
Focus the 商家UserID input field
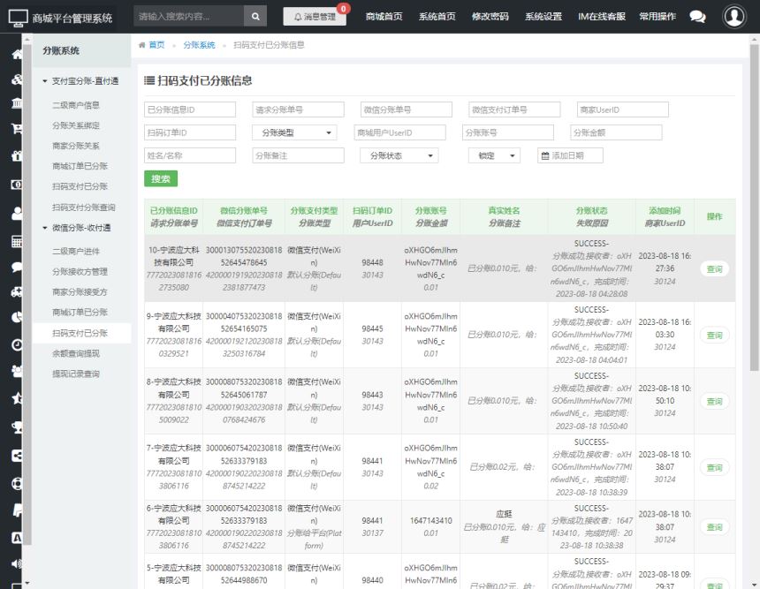tap(623, 109)
